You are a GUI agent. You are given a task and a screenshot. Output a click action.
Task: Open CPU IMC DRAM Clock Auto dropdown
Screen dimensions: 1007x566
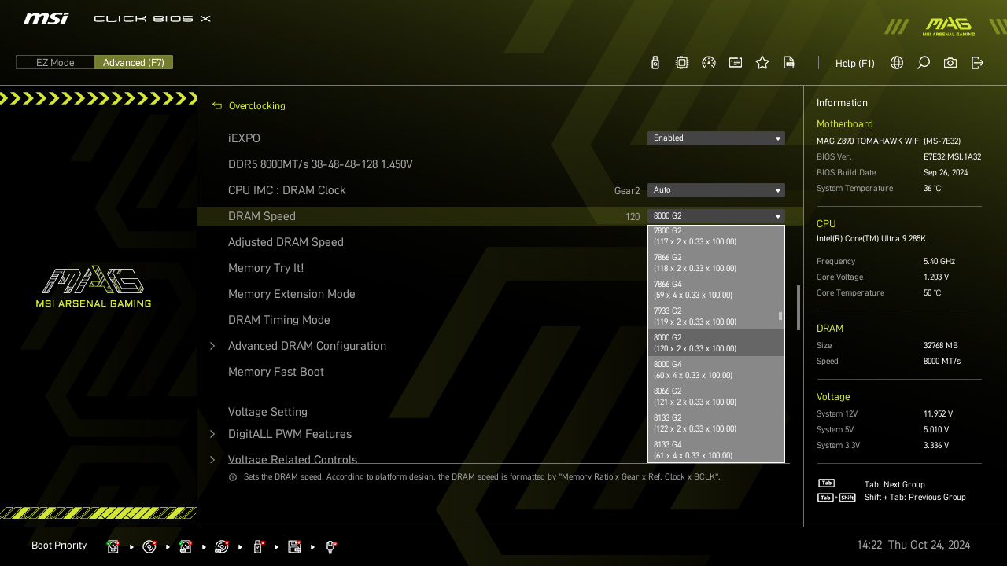click(x=716, y=190)
